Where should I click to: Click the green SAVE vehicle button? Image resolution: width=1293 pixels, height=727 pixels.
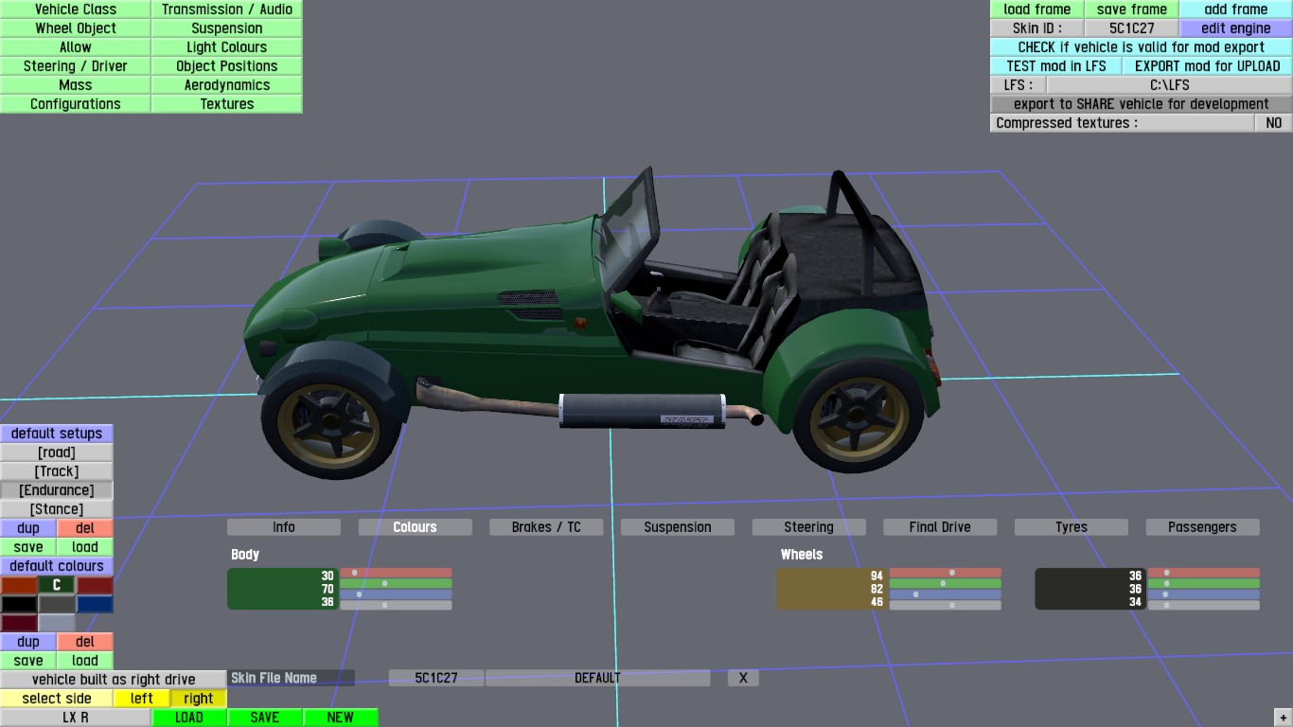tap(265, 718)
